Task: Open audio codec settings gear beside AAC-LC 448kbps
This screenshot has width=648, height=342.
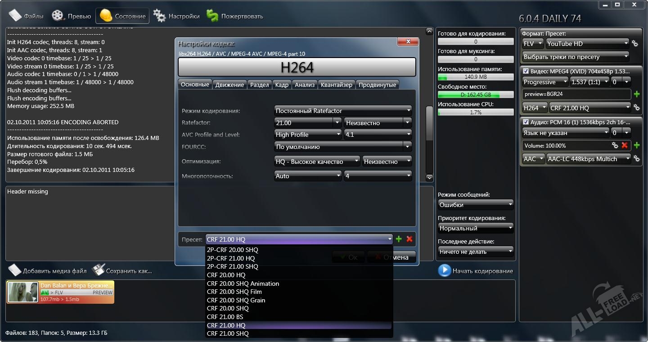Action: pos(637,159)
